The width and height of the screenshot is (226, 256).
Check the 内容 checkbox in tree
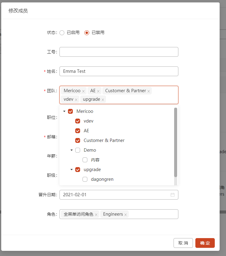coord(85,160)
